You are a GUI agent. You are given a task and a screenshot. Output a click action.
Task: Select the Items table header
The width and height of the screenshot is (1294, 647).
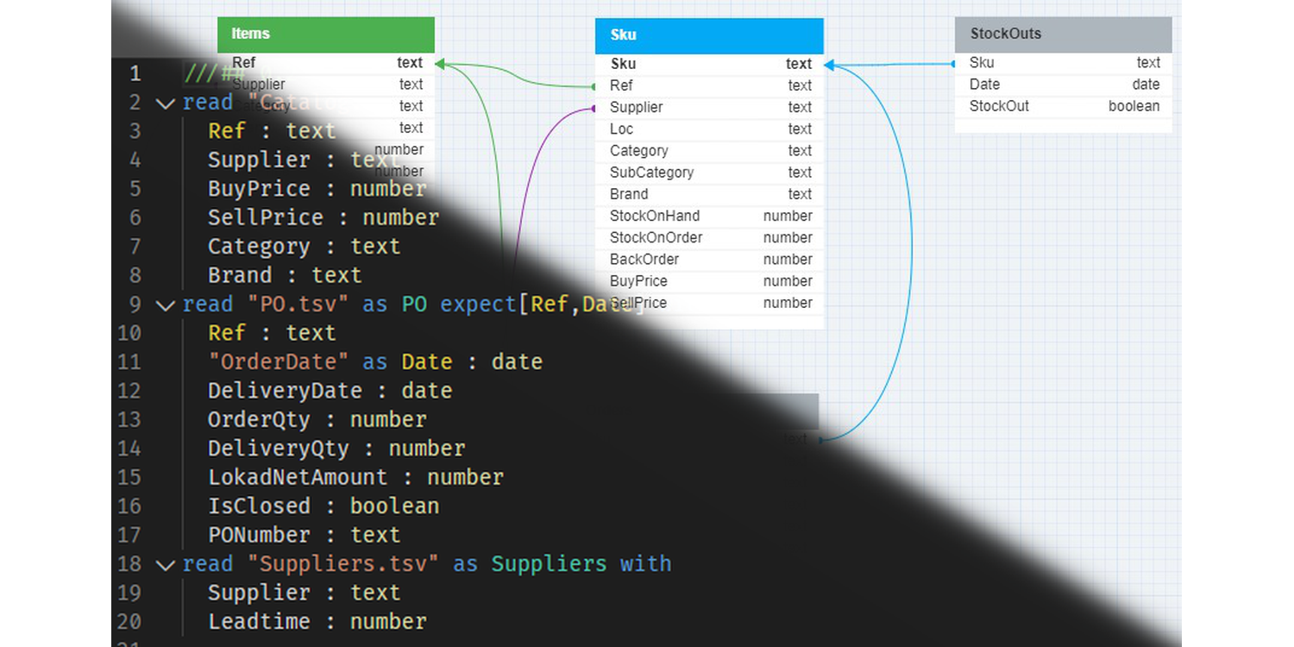[325, 34]
